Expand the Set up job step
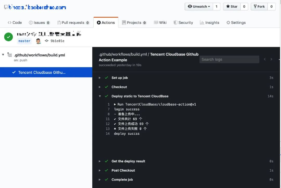This screenshot has height=188, width=281. 100,78
